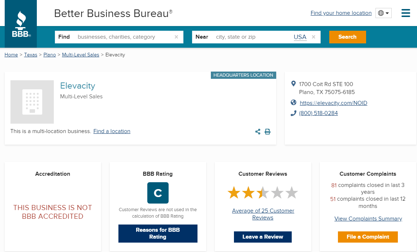Click the USA country link
This screenshot has height=252, width=417.
pos(300,37)
